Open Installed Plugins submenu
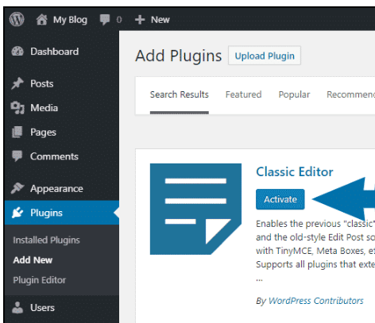This screenshot has width=375, height=323. point(46,240)
